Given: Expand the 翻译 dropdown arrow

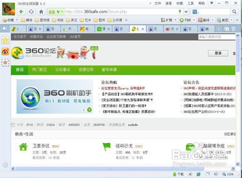Looking at the screenshot, I should [213, 20].
